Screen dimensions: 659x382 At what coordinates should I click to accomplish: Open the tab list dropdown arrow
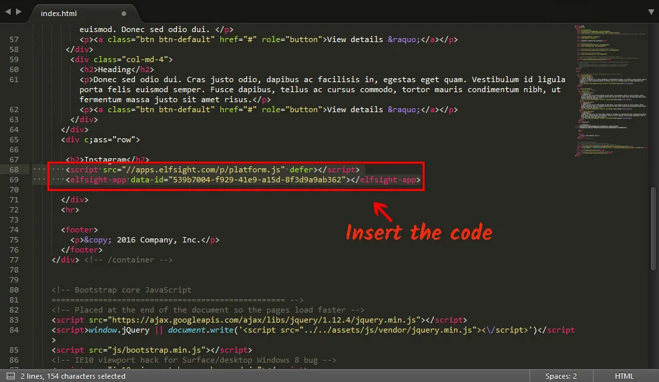650,12
